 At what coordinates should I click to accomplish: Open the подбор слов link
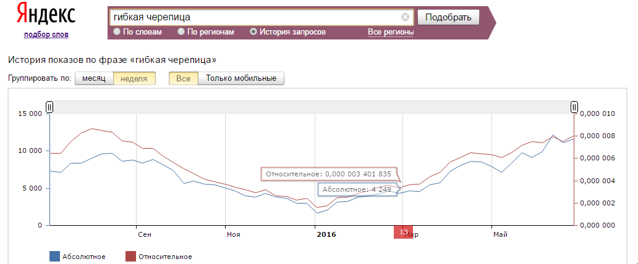[46, 35]
